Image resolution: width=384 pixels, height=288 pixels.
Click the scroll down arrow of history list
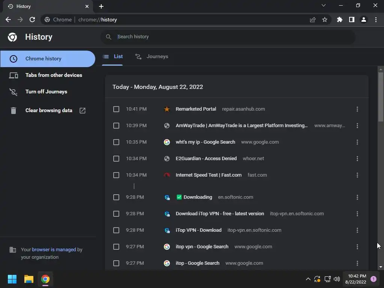381,267
